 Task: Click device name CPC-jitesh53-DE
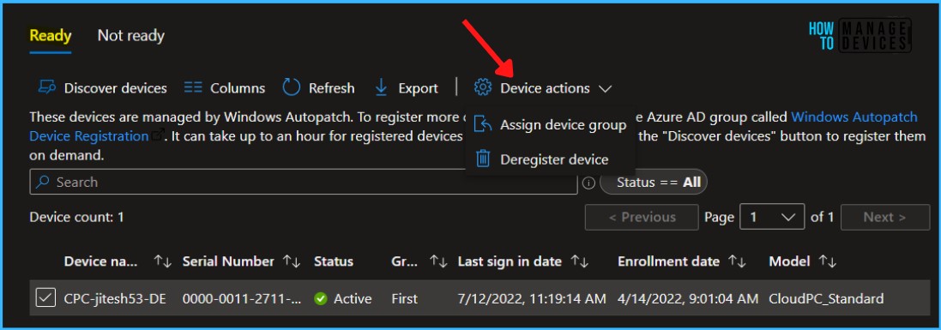pos(115,298)
